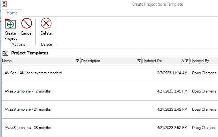Click the Description column header
This screenshot has height=137, width=218.
[x=111, y=61]
